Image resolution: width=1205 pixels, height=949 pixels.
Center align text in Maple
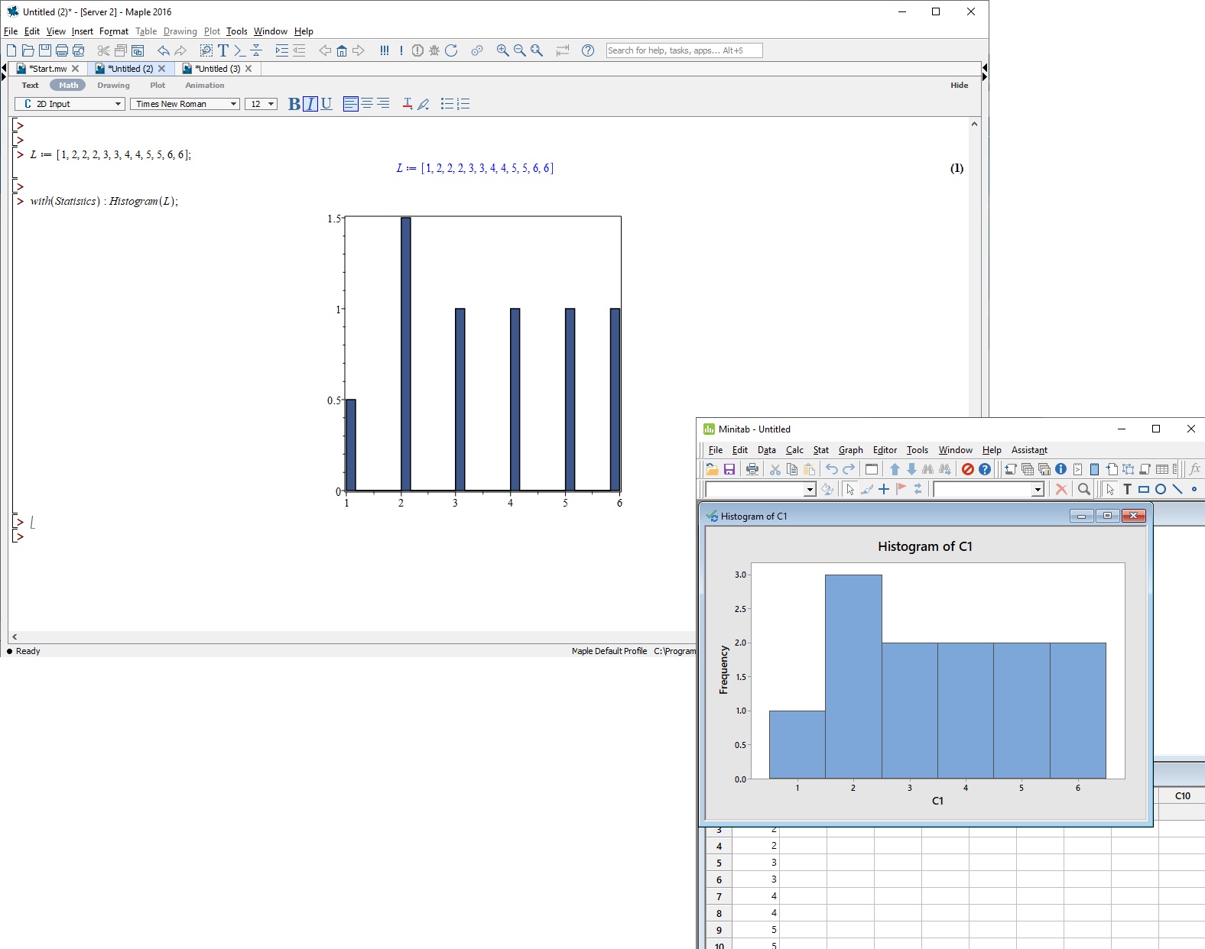[367, 104]
